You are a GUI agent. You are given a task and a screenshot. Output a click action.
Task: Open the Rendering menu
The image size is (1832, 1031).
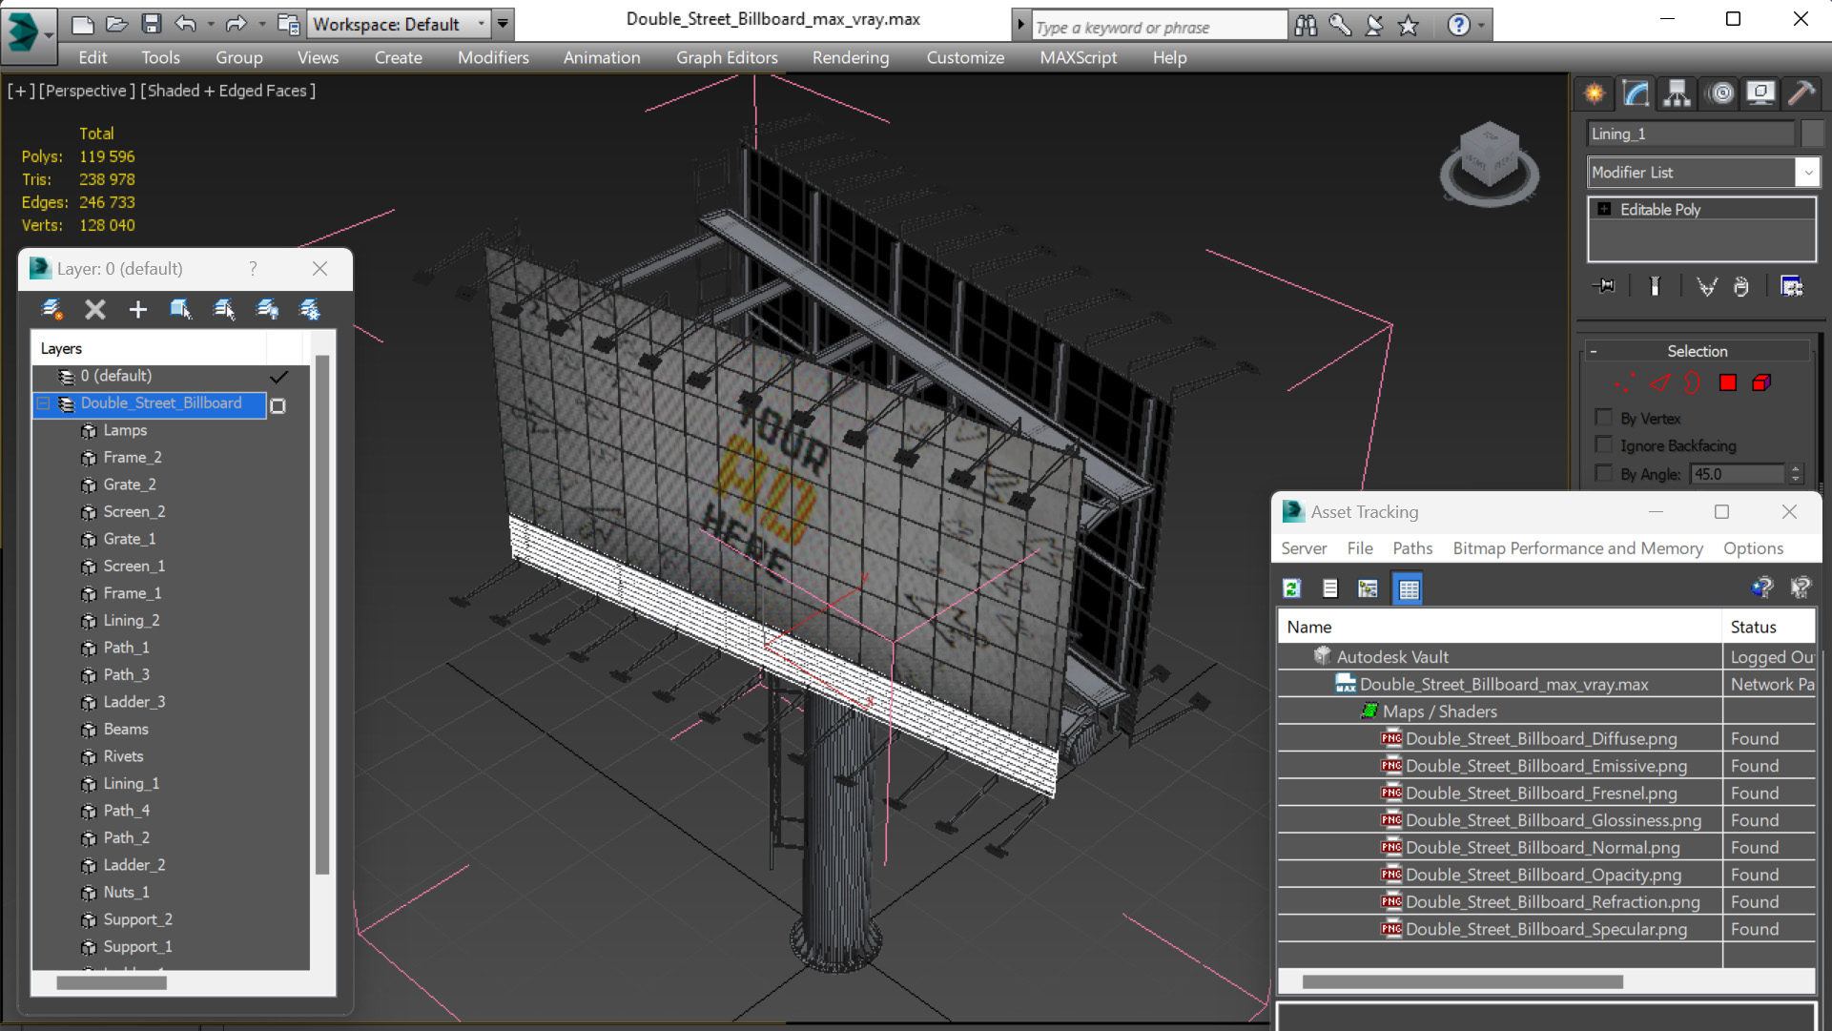[850, 57]
